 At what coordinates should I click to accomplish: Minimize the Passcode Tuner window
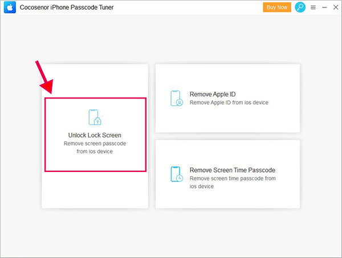click(x=324, y=7)
